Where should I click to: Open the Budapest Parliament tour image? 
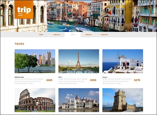tap(79, 100)
